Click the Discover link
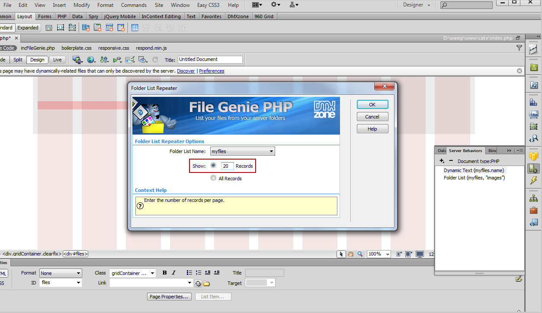 coord(186,71)
